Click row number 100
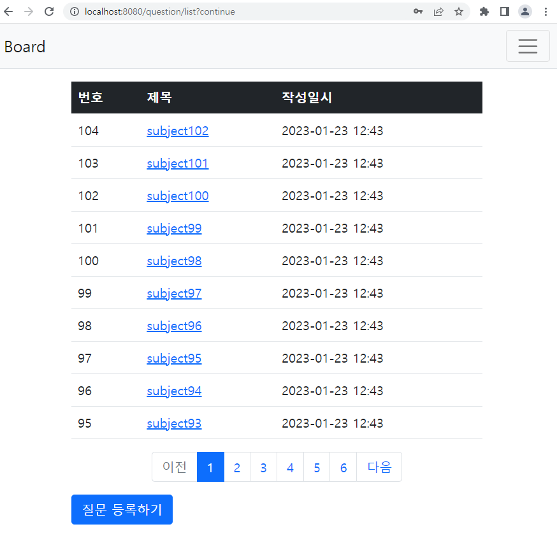The image size is (557, 536). click(88, 261)
